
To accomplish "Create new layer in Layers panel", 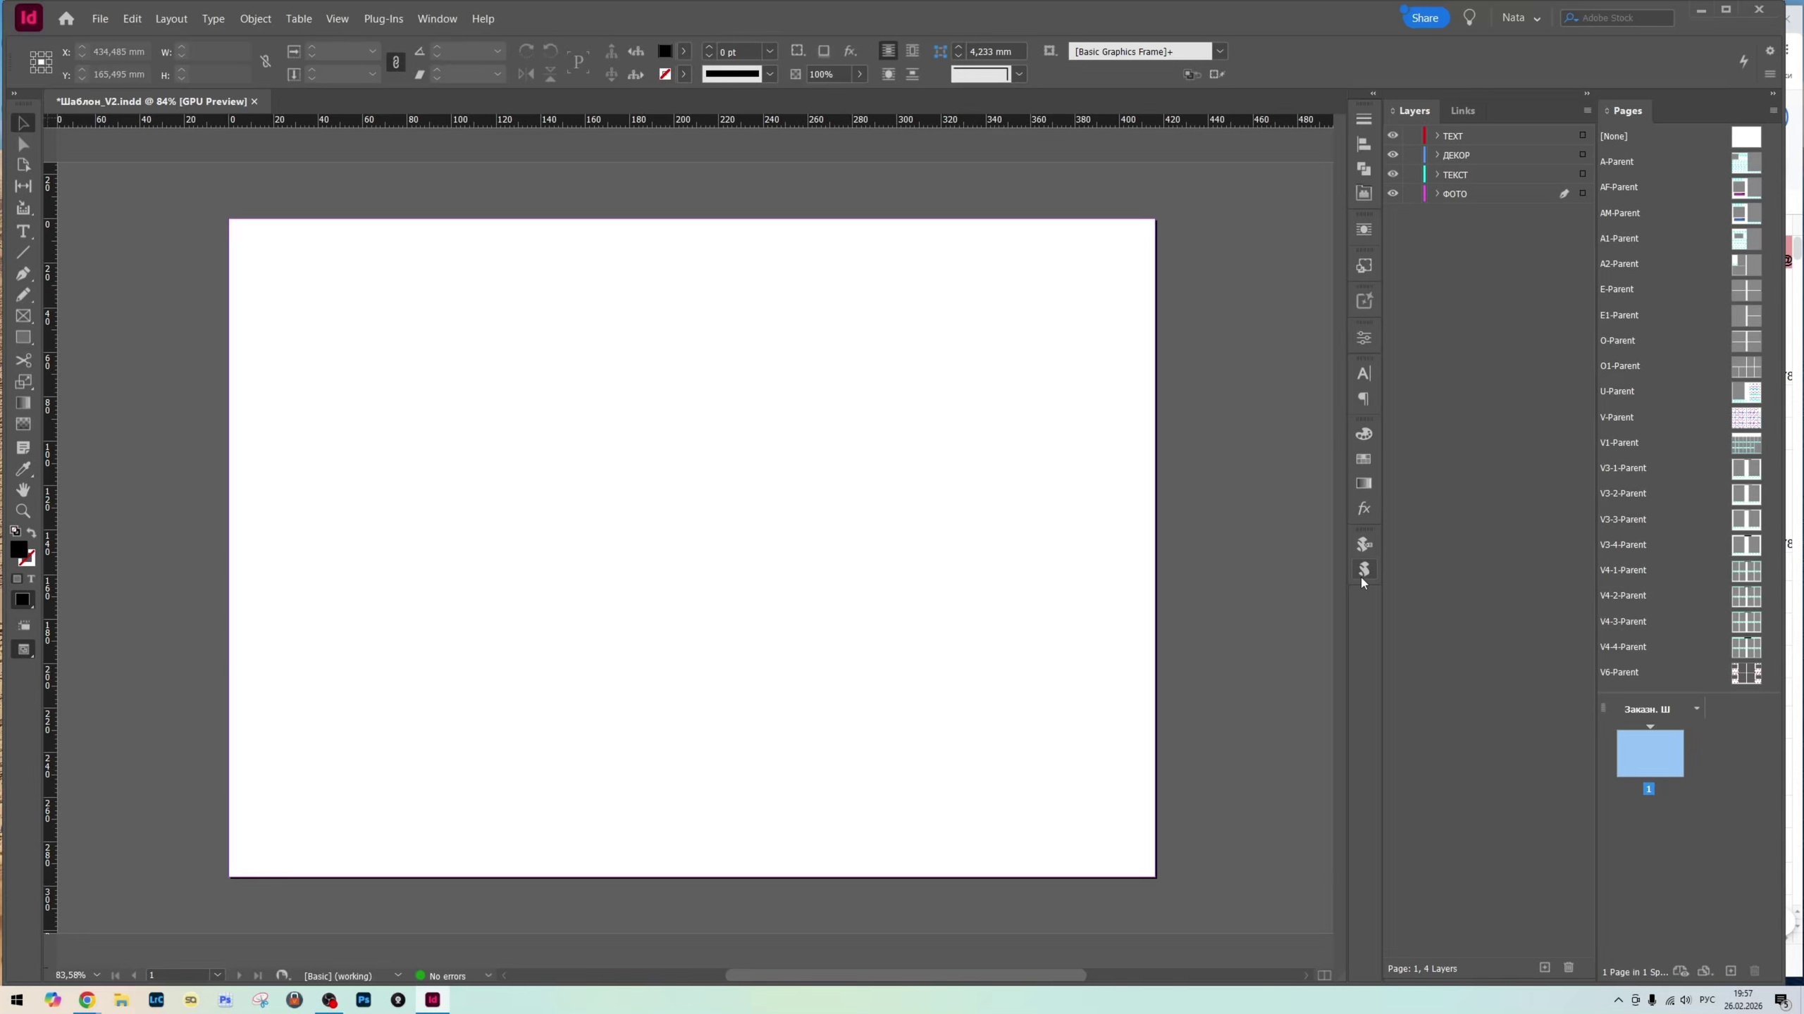I will [x=1545, y=968].
